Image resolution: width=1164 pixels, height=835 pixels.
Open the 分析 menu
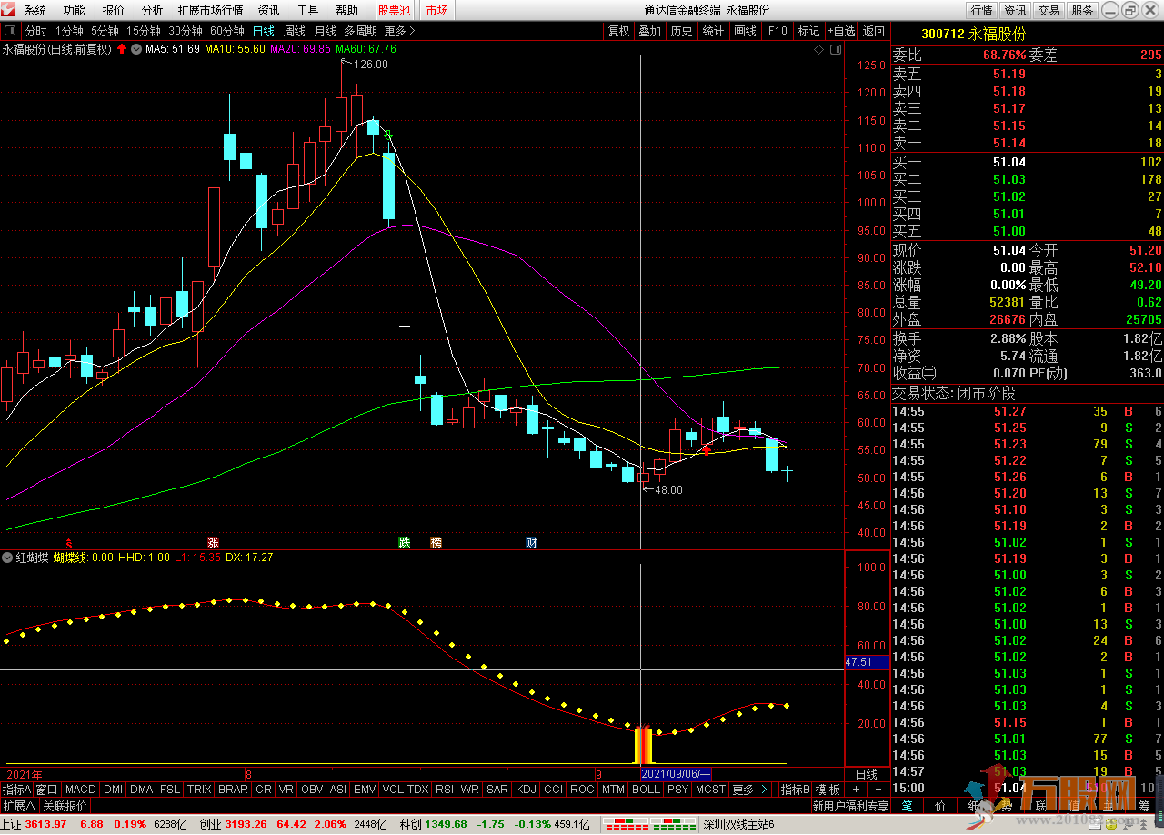pos(153,10)
